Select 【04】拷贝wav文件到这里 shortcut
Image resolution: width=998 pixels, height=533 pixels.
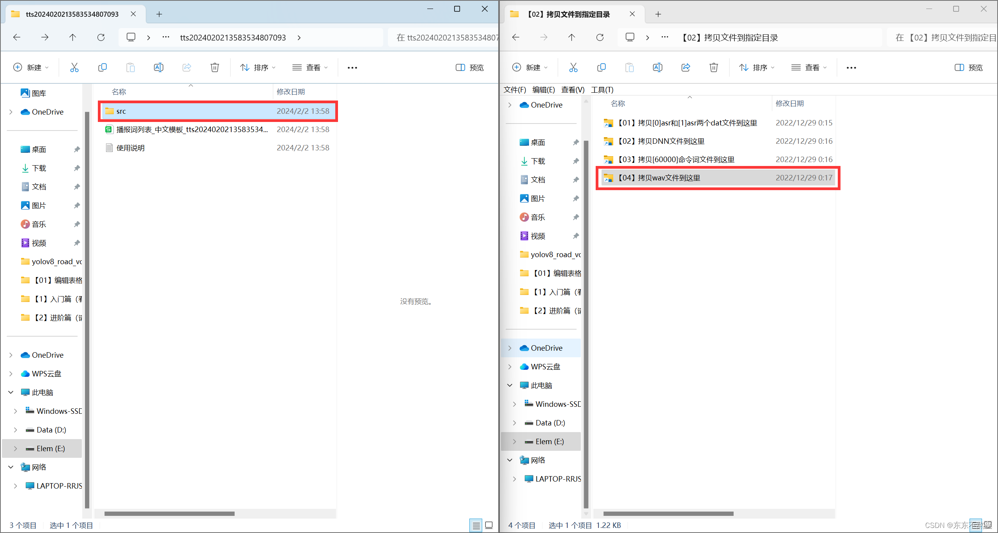pyautogui.click(x=717, y=178)
